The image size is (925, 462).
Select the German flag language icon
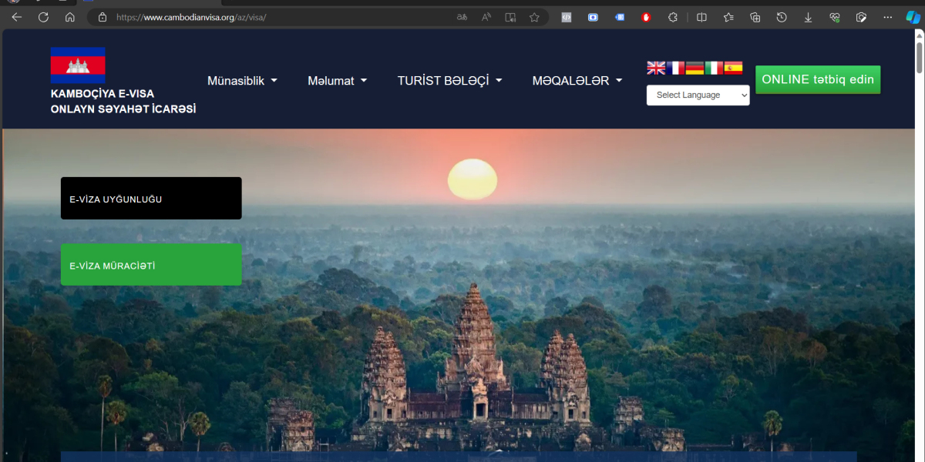[x=695, y=68]
